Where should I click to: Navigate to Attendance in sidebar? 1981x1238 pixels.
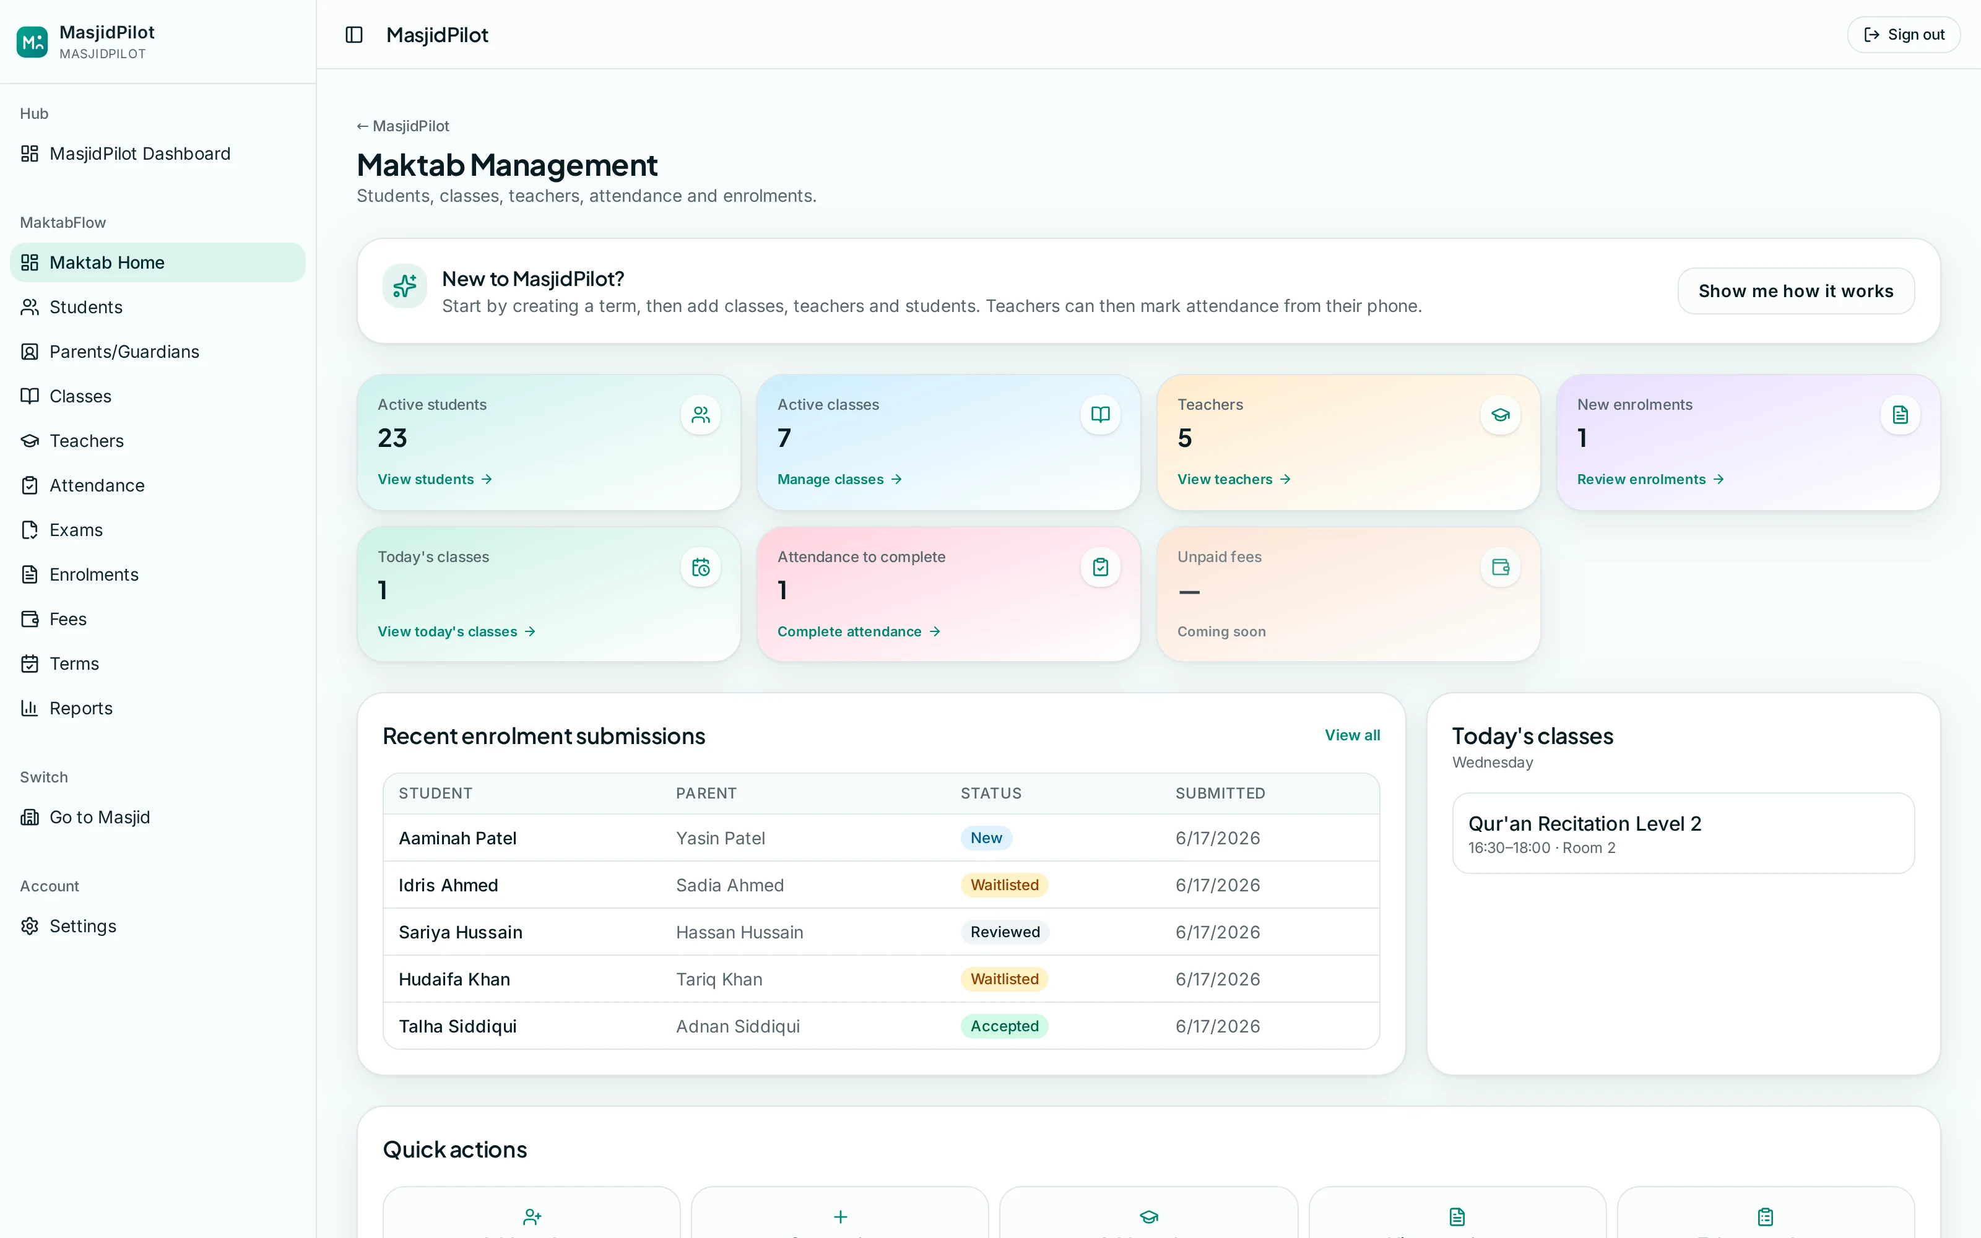pyautogui.click(x=157, y=485)
